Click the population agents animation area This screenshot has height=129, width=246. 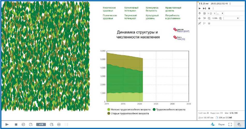[x=46, y=56]
